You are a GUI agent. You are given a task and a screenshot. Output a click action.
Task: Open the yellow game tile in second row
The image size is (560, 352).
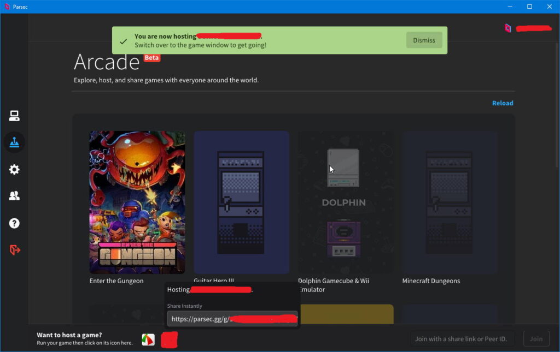(347, 314)
